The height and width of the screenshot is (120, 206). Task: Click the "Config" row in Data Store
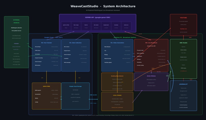pos(47,102)
